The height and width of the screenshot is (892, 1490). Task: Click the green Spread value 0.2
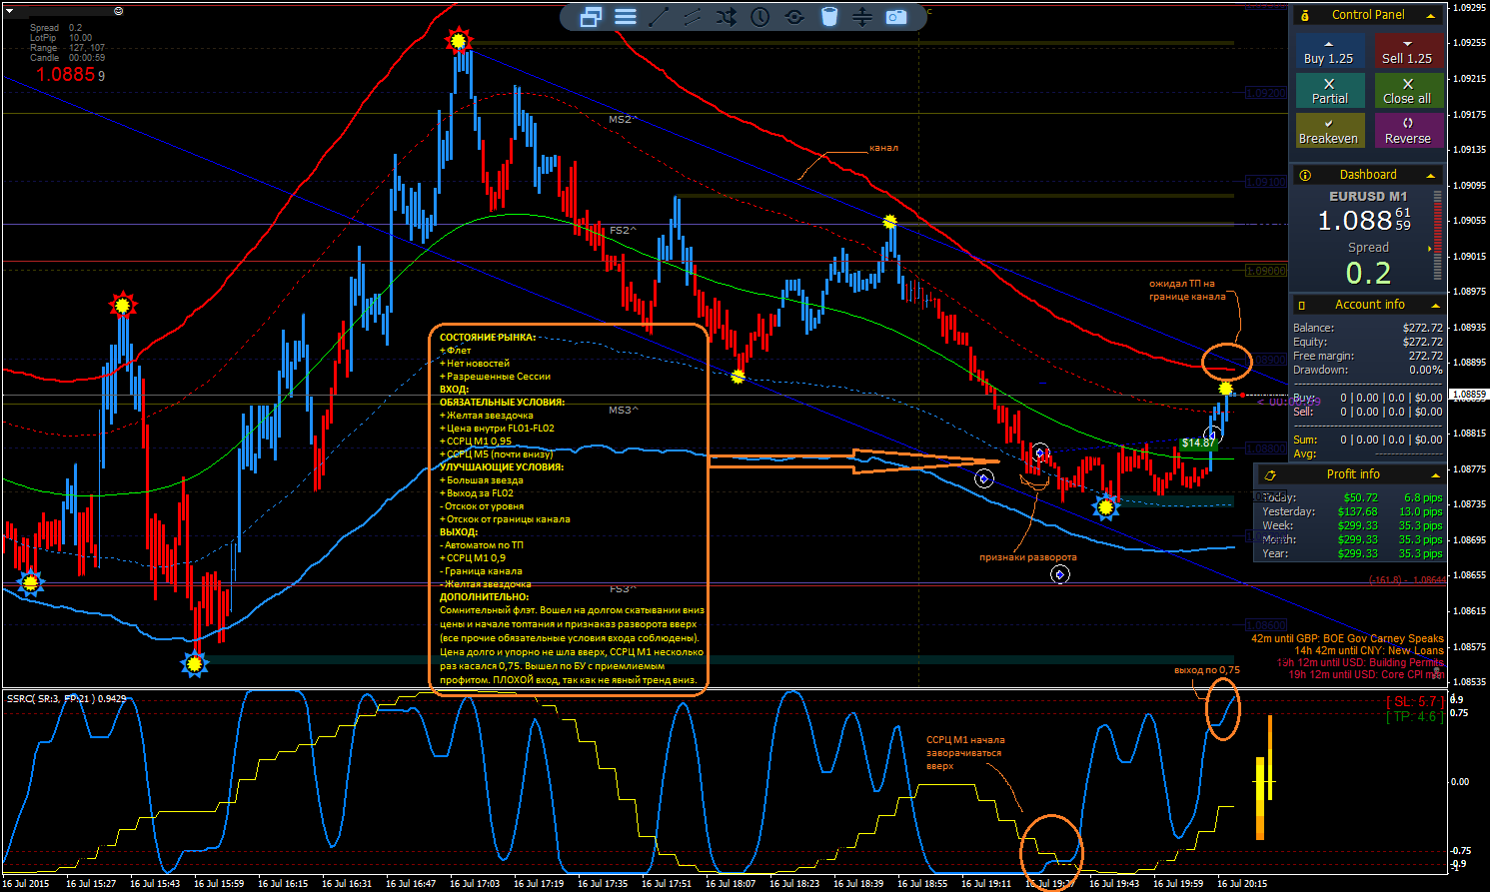1368,273
